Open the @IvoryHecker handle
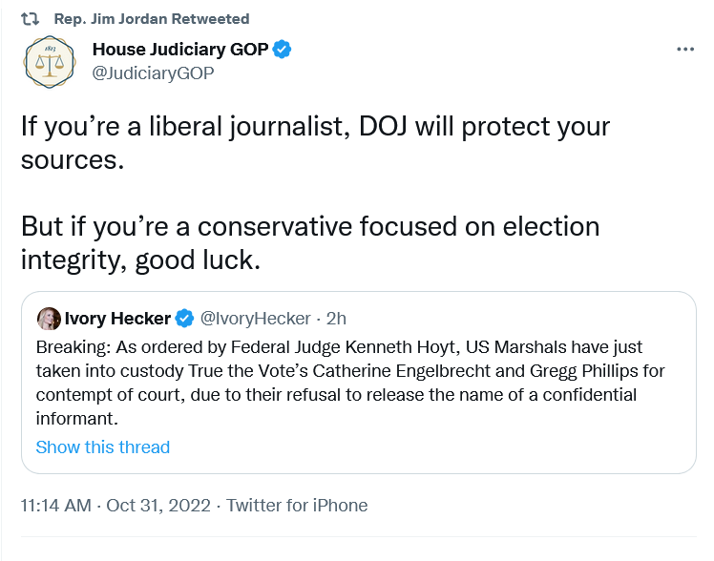Image resolution: width=714 pixels, height=561 pixels. (x=256, y=319)
